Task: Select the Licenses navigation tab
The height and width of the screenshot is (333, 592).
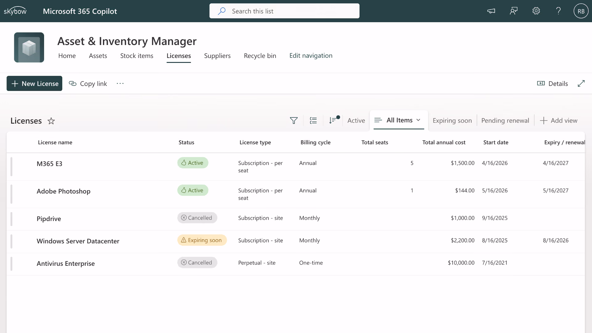Action: click(179, 56)
